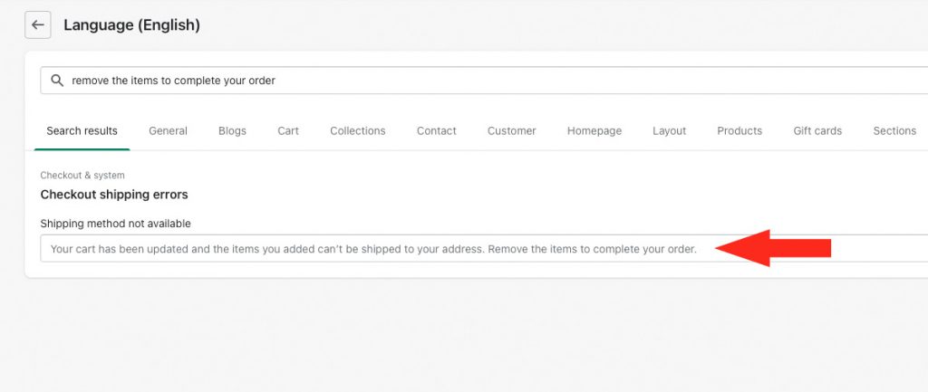
Task: Open the Cart tab
Action: click(x=288, y=131)
